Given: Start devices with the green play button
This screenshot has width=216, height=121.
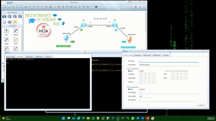Looking at the screenshot, I should click(75, 7).
